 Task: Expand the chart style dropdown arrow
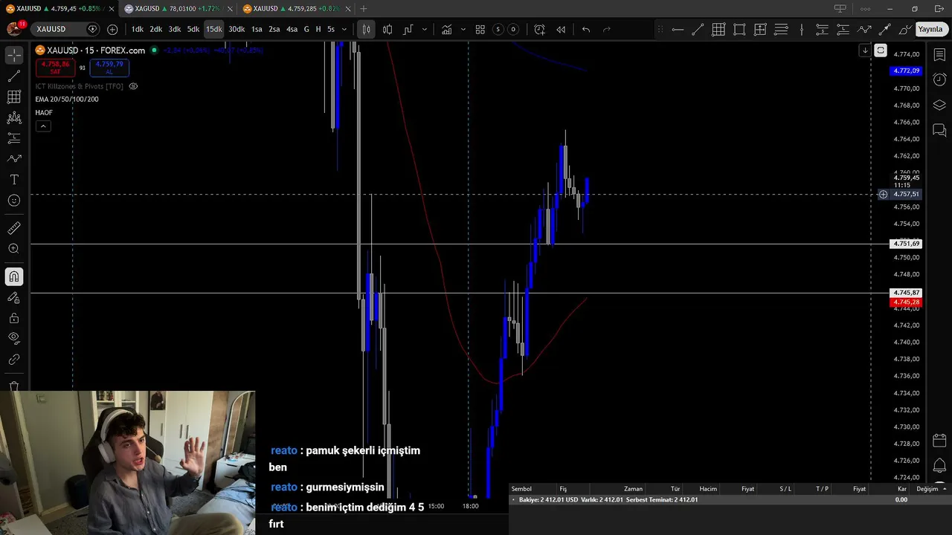coord(425,29)
